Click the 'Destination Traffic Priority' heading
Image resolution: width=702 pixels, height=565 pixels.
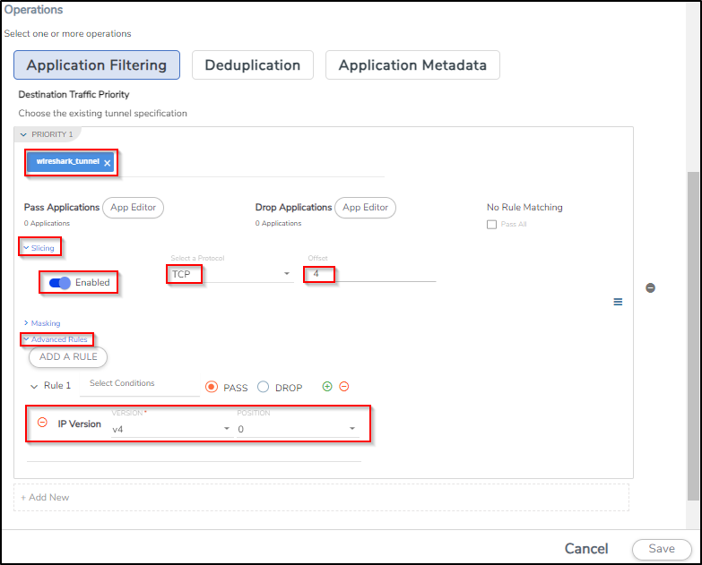(x=74, y=94)
